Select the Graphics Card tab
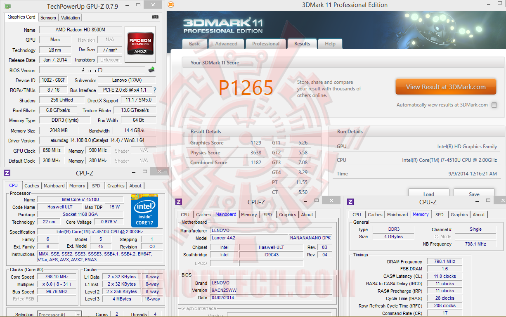506x317 pixels. (21, 17)
